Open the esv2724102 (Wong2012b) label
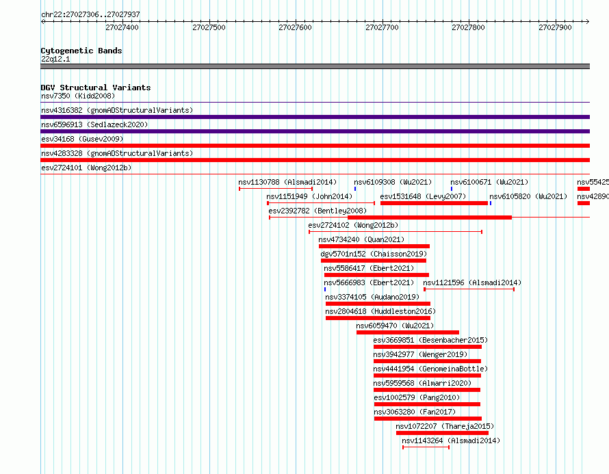Screen dimensions: 609x474 tap(353, 225)
